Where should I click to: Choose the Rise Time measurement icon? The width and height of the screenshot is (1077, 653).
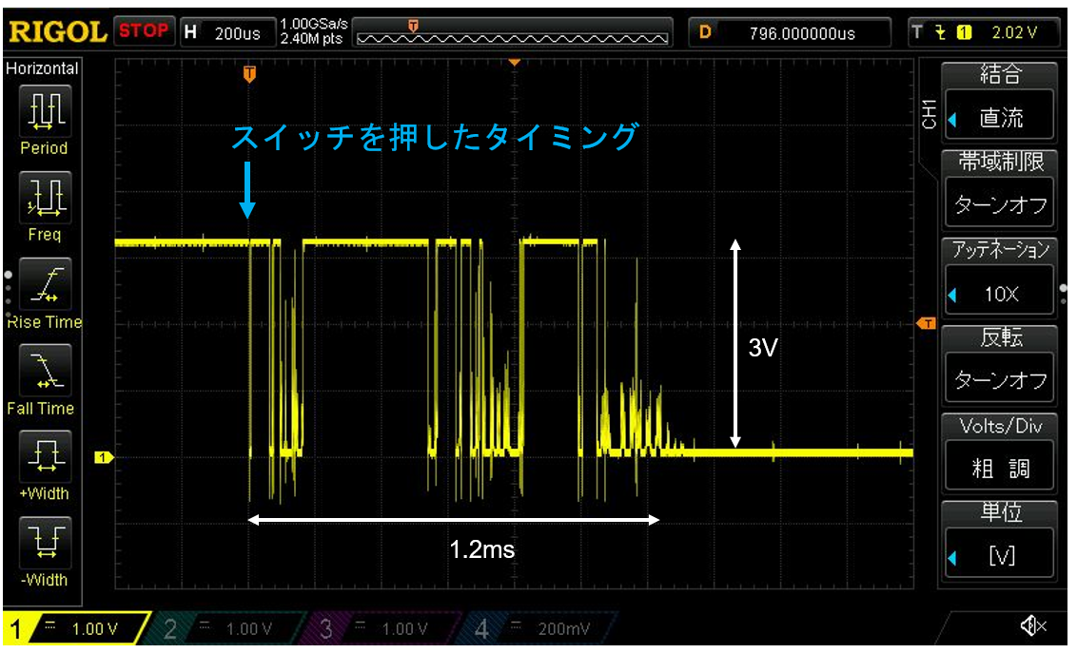(x=44, y=285)
